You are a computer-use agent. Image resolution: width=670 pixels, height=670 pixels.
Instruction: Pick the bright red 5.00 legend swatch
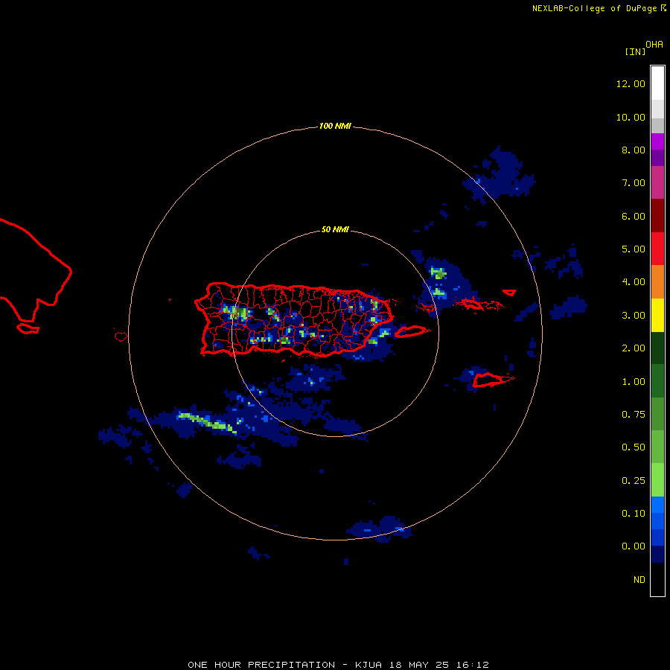tap(657, 249)
